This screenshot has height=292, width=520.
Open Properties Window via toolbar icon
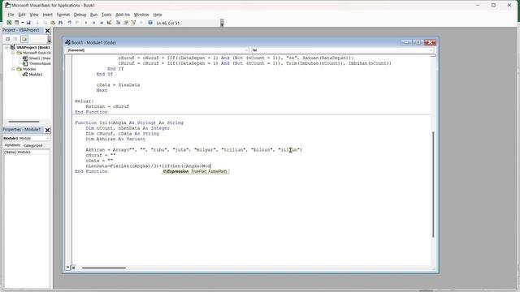[x=126, y=23]
